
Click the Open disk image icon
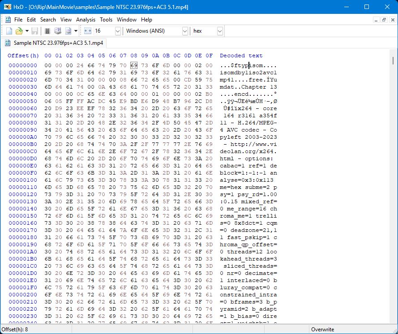pyautogui.click(x=68, y=31)
